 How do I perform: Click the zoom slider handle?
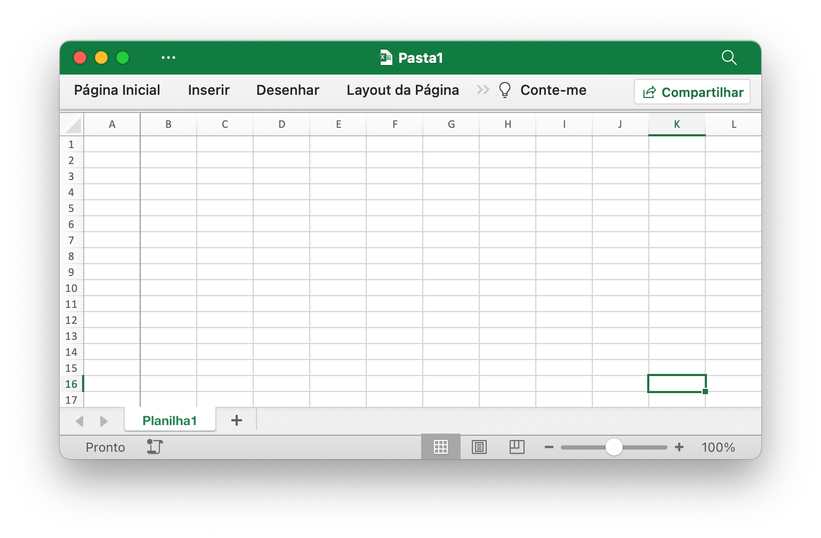pyautogui.click(x=614, y=447)
